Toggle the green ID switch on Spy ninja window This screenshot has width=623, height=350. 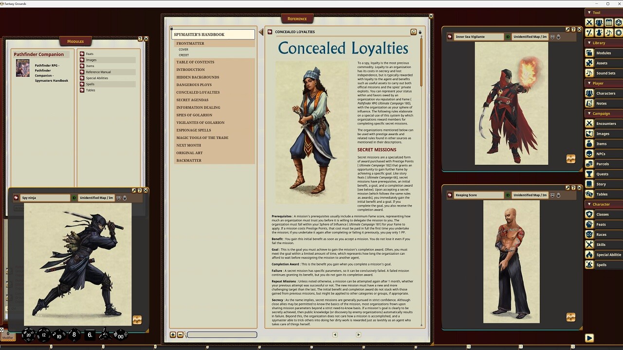[74, 197]
